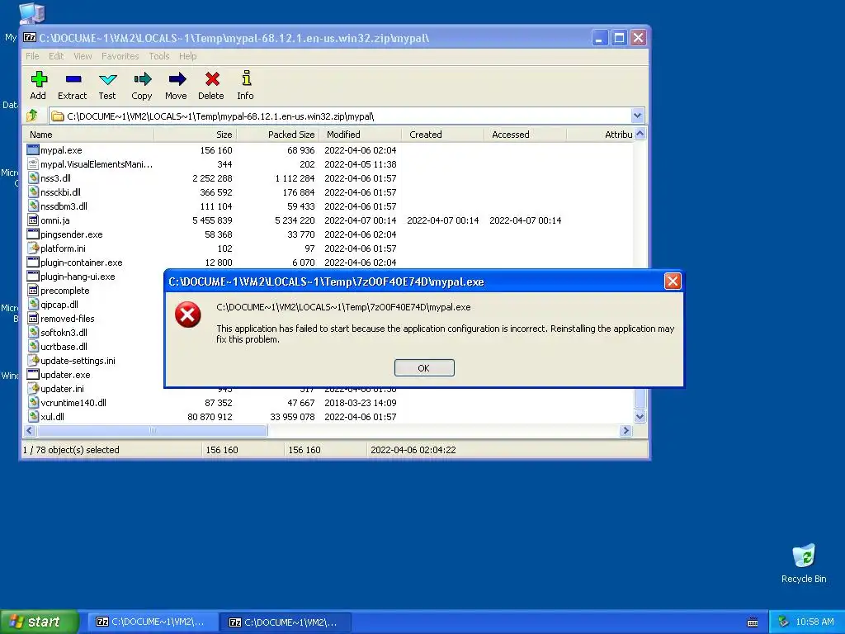Select the qipcap.dll file name
845x634 pixels.
click(x=59, y=304)
